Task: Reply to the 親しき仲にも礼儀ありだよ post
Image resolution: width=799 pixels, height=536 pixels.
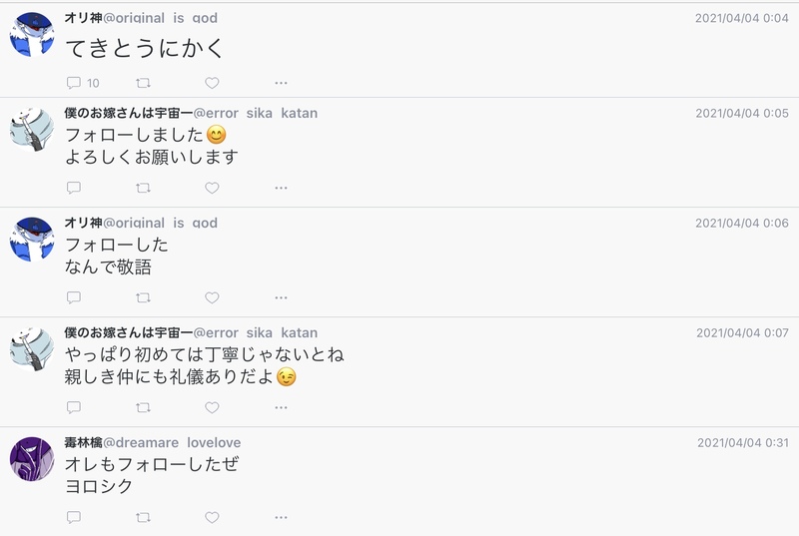Action: (73, 407)
